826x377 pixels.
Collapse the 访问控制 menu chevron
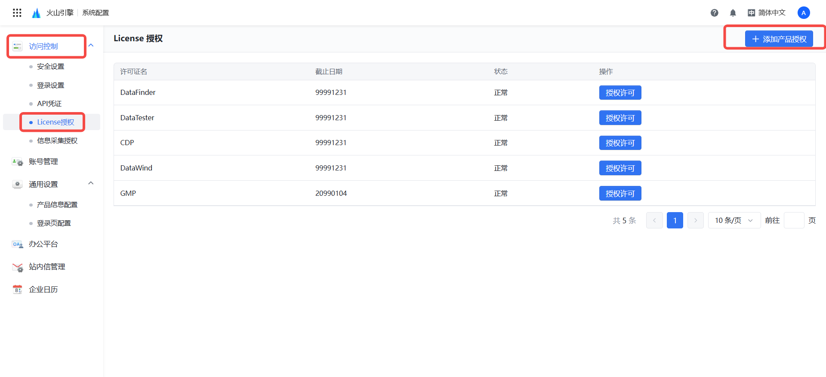click(x=91, y=46)
